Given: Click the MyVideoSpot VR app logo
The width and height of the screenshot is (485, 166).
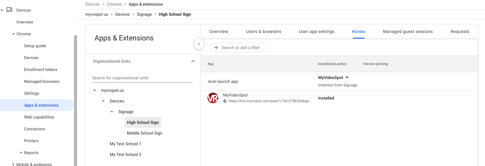Looking at the screenshot, I should 213,98.
